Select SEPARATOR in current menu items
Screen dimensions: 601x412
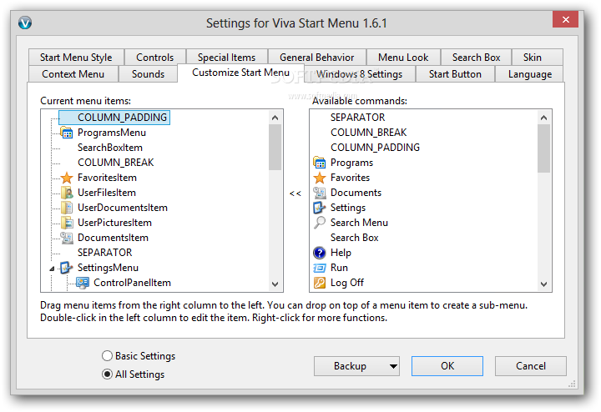[104, 253]
